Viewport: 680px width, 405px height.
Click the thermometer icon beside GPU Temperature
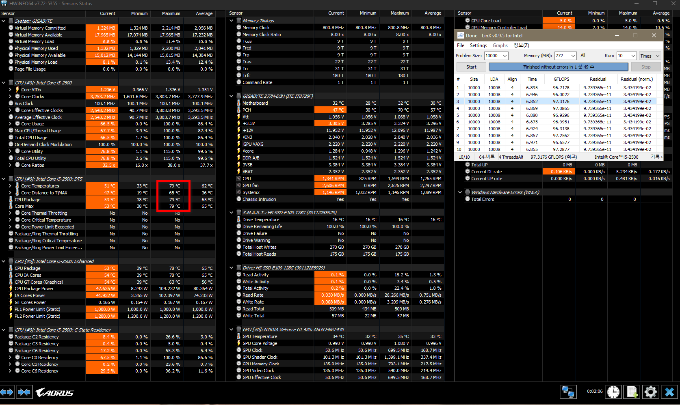(239, 336)
